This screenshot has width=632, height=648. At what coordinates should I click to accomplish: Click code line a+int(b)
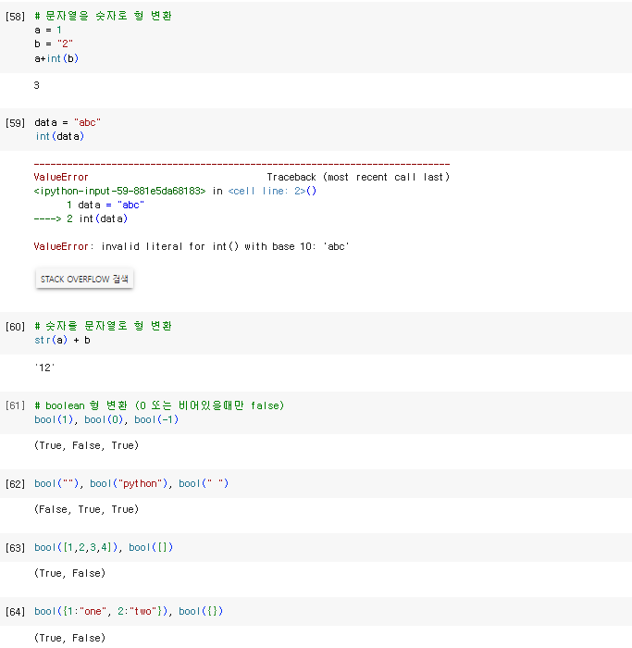pos(56,58)
